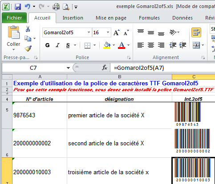Open print preview from quick access toolbar
215x184 pixels.
(x=66, y=7)
